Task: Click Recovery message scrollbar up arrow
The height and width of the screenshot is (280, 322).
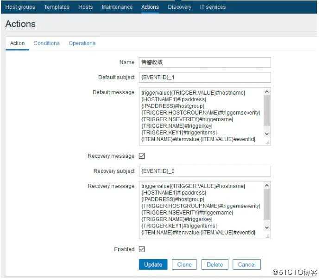Action: (267, 185)
